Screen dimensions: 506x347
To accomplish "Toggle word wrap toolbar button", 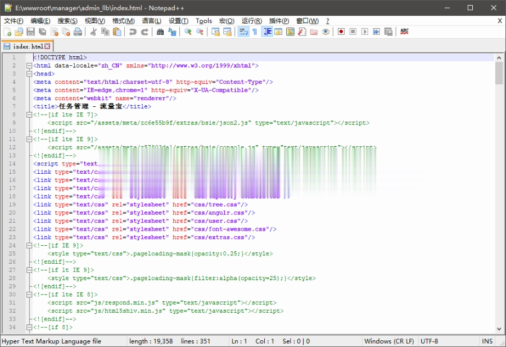I will point(243,31).
